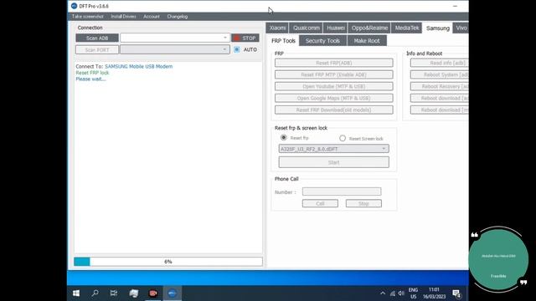The image size is (536, 301).
Task: Click the green circular webcam overlay
Action: click(498, 259)
